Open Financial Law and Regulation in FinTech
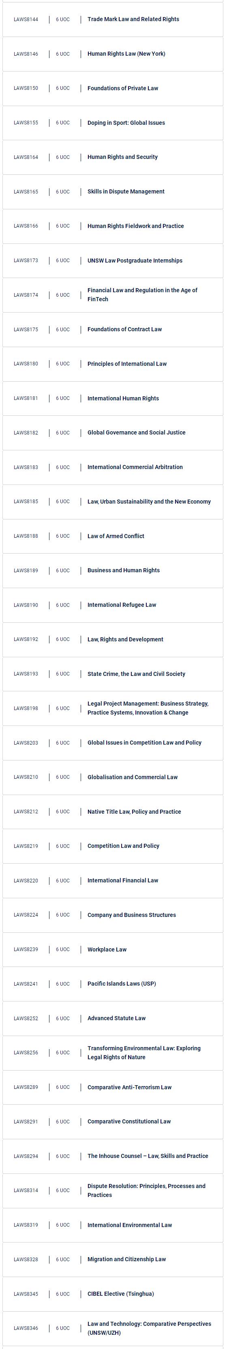This screenshot has width=227, height=1349. 113,295
